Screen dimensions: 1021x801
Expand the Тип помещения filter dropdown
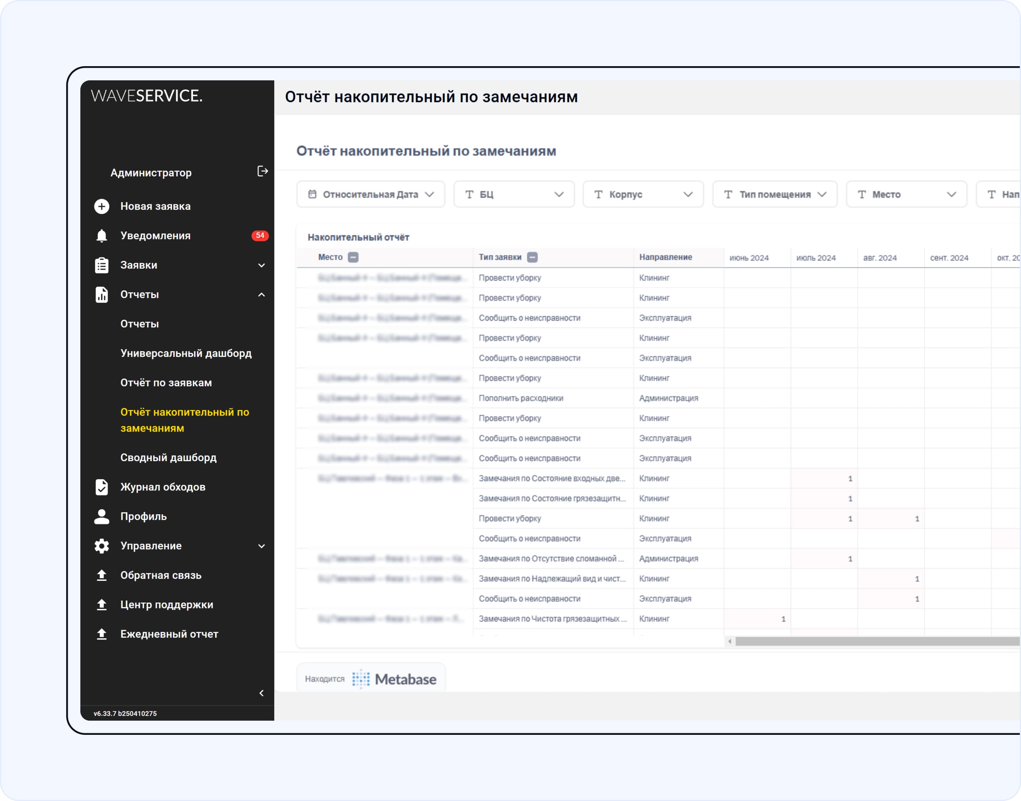pos(774,194)
